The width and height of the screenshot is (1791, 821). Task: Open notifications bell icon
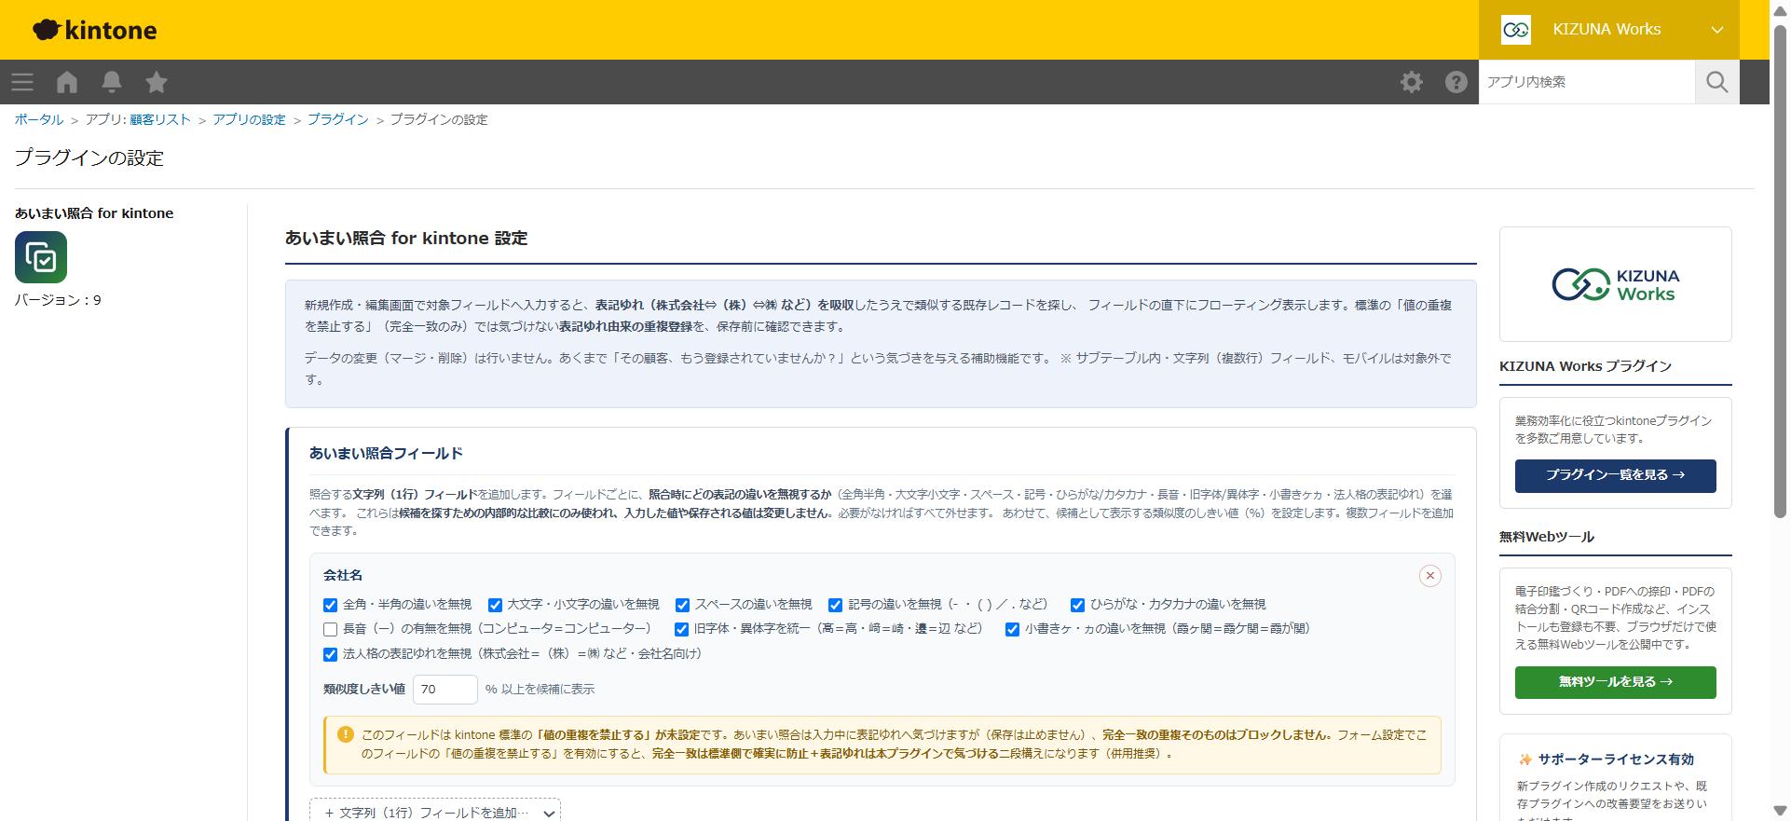point(112,82)
